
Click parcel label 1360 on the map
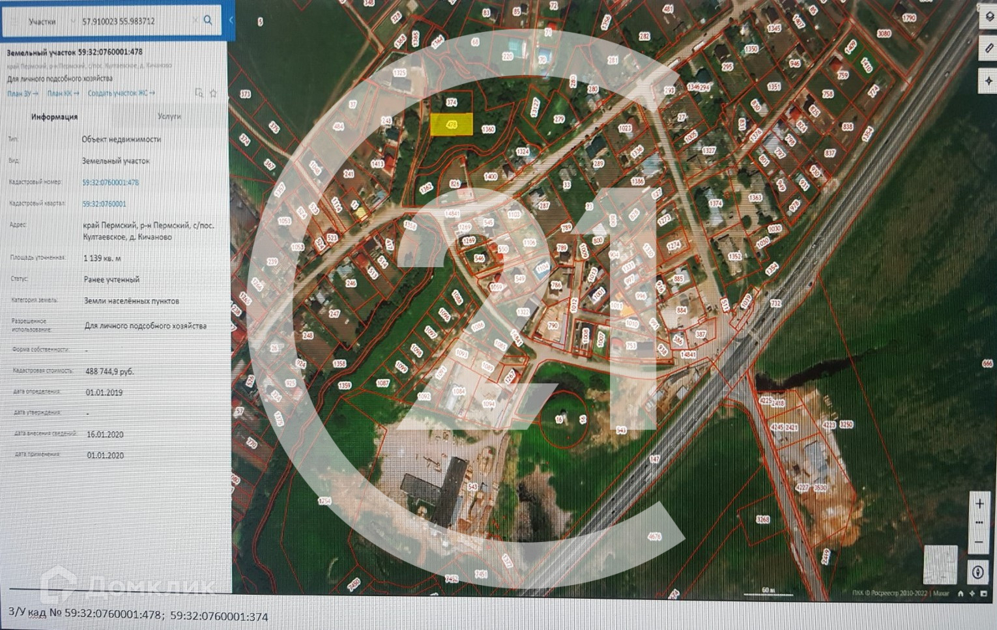tap(488, 129)
